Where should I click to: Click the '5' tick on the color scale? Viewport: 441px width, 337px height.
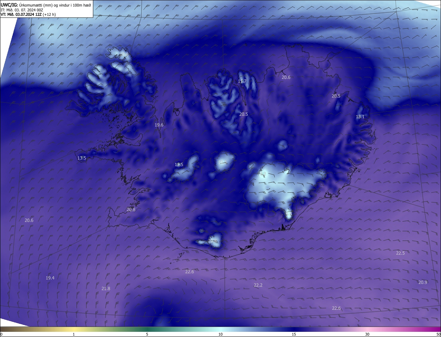point(147,334)
